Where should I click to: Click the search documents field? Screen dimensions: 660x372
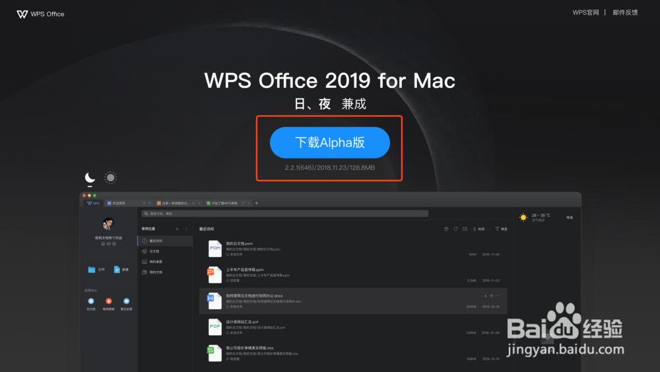285,213
